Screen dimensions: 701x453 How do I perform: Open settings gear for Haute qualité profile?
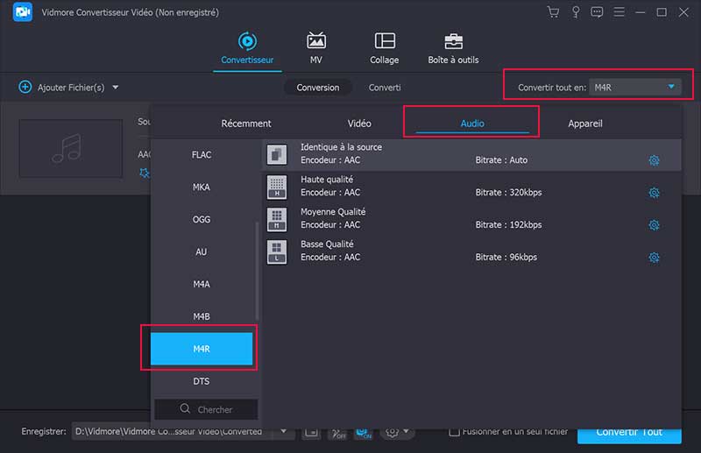654,193
